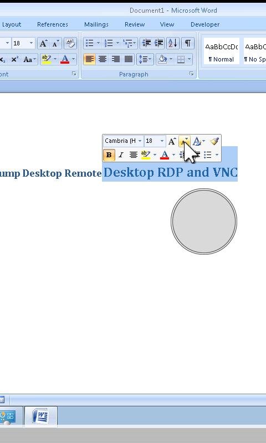
Task: Click the Center alignment icon in ribbon
Action: click(x=103, y=59)
